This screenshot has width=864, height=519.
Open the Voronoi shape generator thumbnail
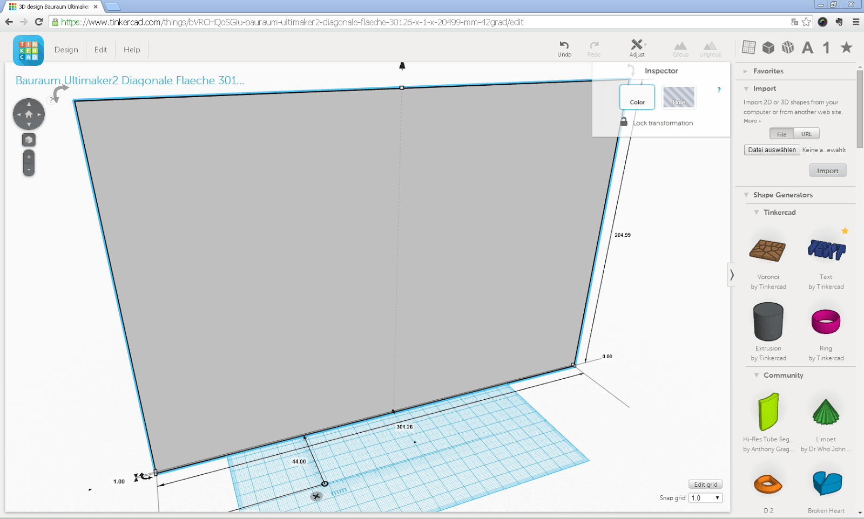pos(767,251)
